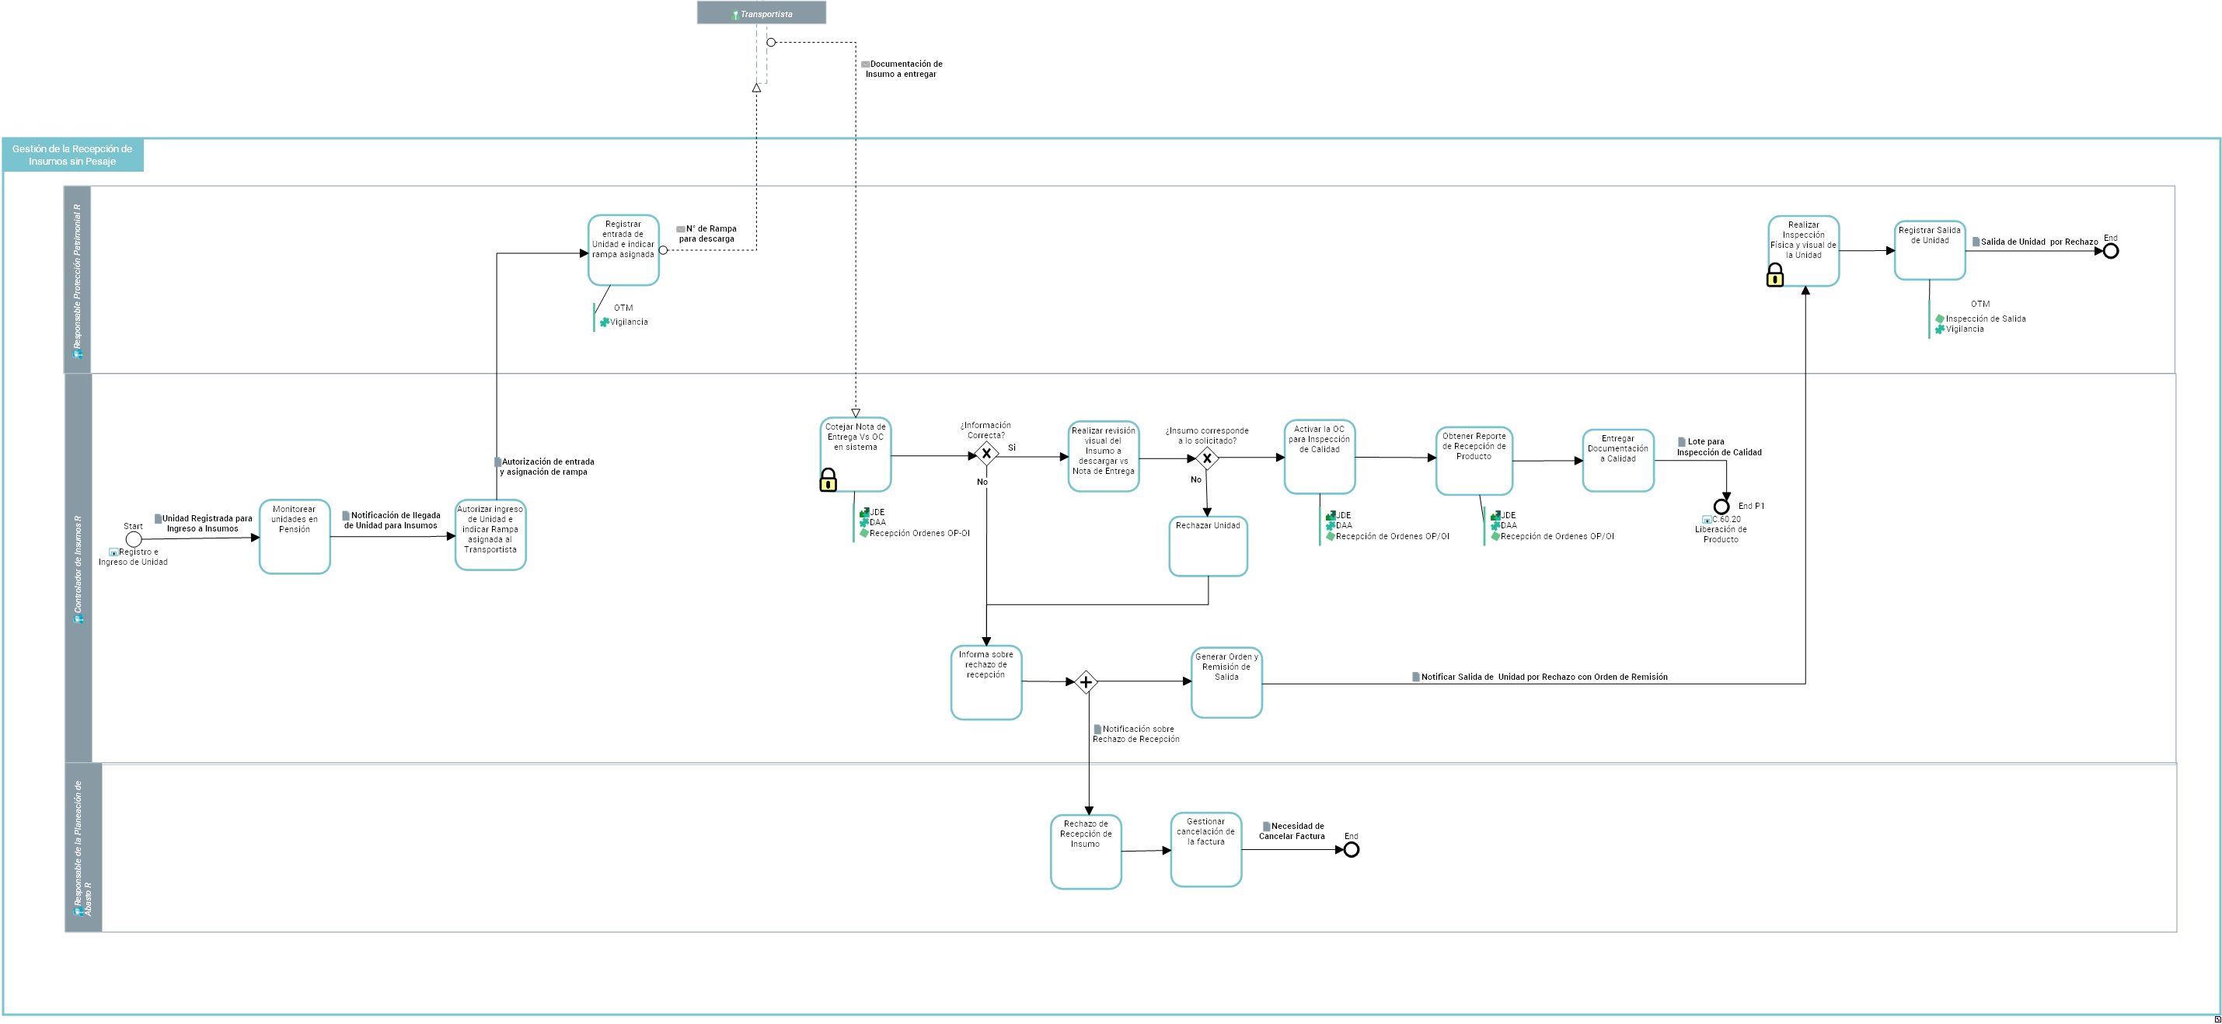Click the Notificación sobre Rechazo de Recepción label
This screenshot has width=2222, height=1024.
[x=1136, y=734]
